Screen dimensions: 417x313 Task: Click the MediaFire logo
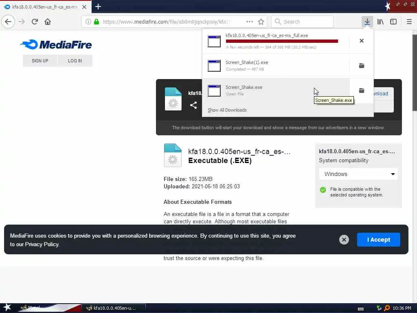[x=56, y=44]
